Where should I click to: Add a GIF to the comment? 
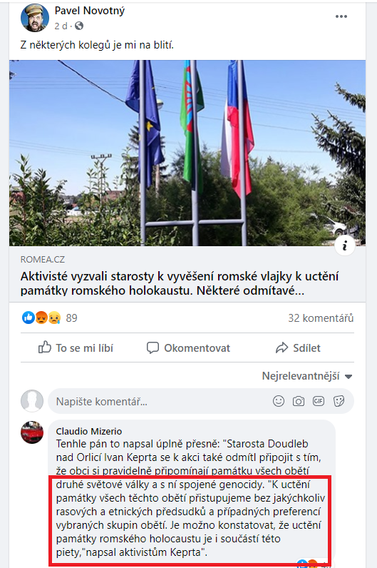coord(319,401)
